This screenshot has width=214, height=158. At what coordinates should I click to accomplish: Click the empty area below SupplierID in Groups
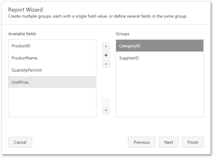(x=160, y=90)
